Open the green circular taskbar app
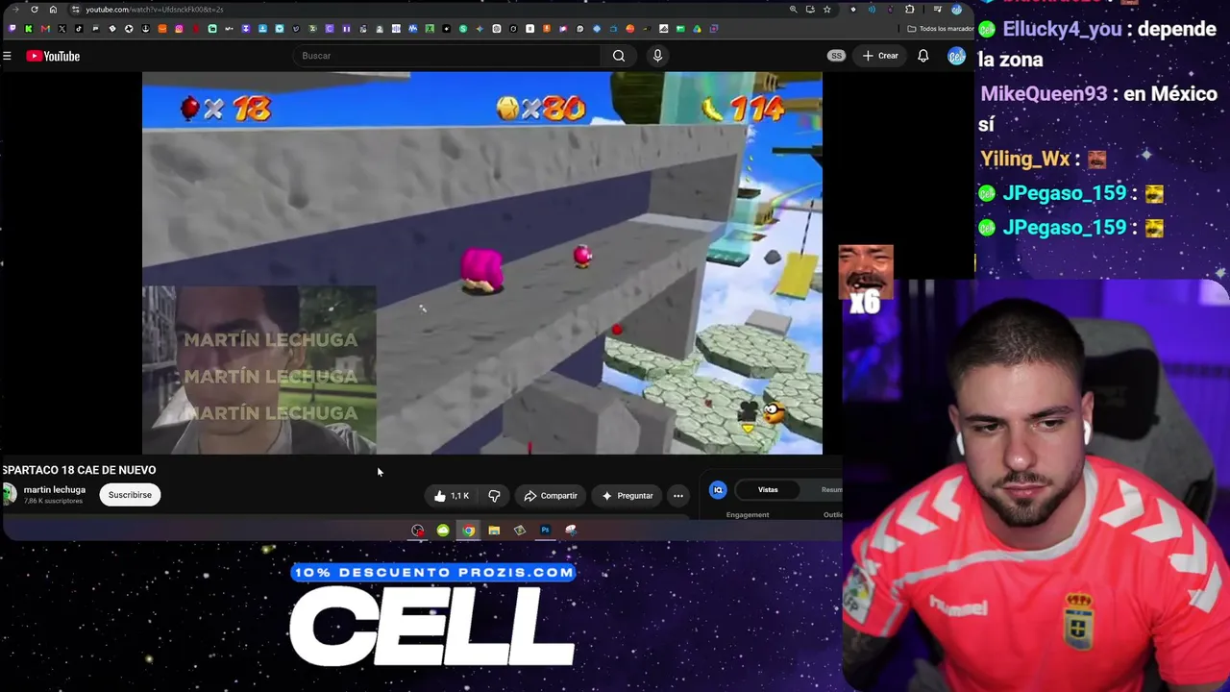This screenshot has width=1230, height=692. (443, 531)
